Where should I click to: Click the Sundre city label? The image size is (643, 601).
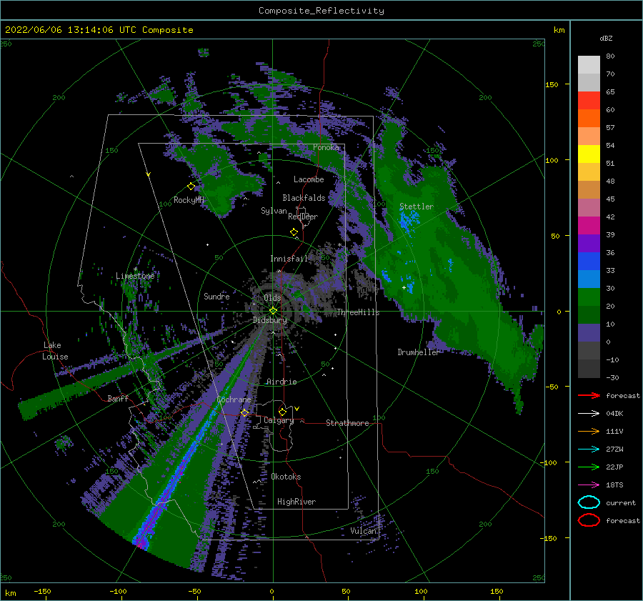[x=216, y=296]
